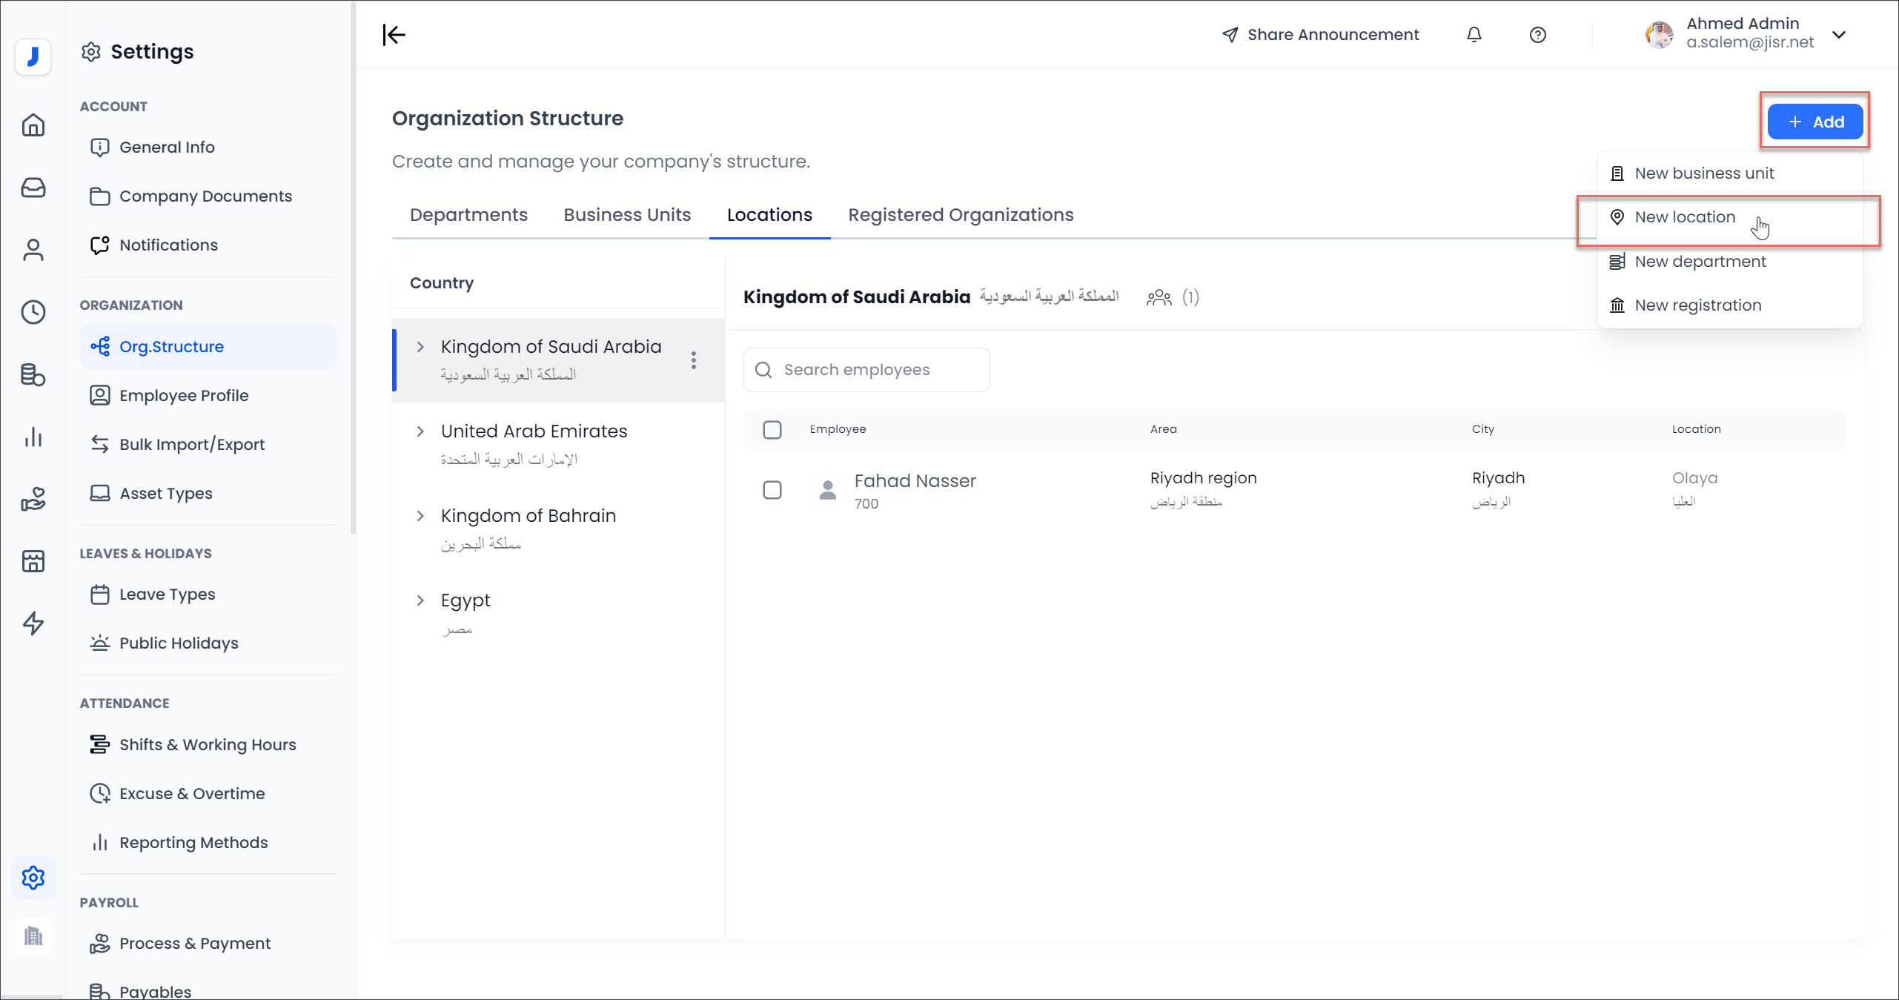
Task: Open the inbox tray icon in left rail
Action: click(33, 188)
